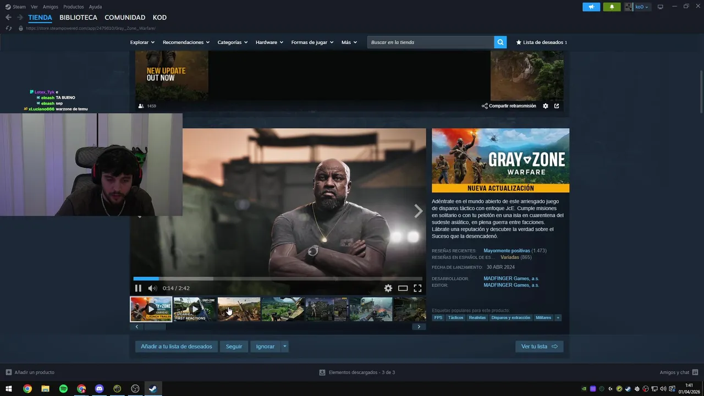This screenshot has height=396, width=704.
Task: Open the Windows Start menu
Action: coord(9,389)
